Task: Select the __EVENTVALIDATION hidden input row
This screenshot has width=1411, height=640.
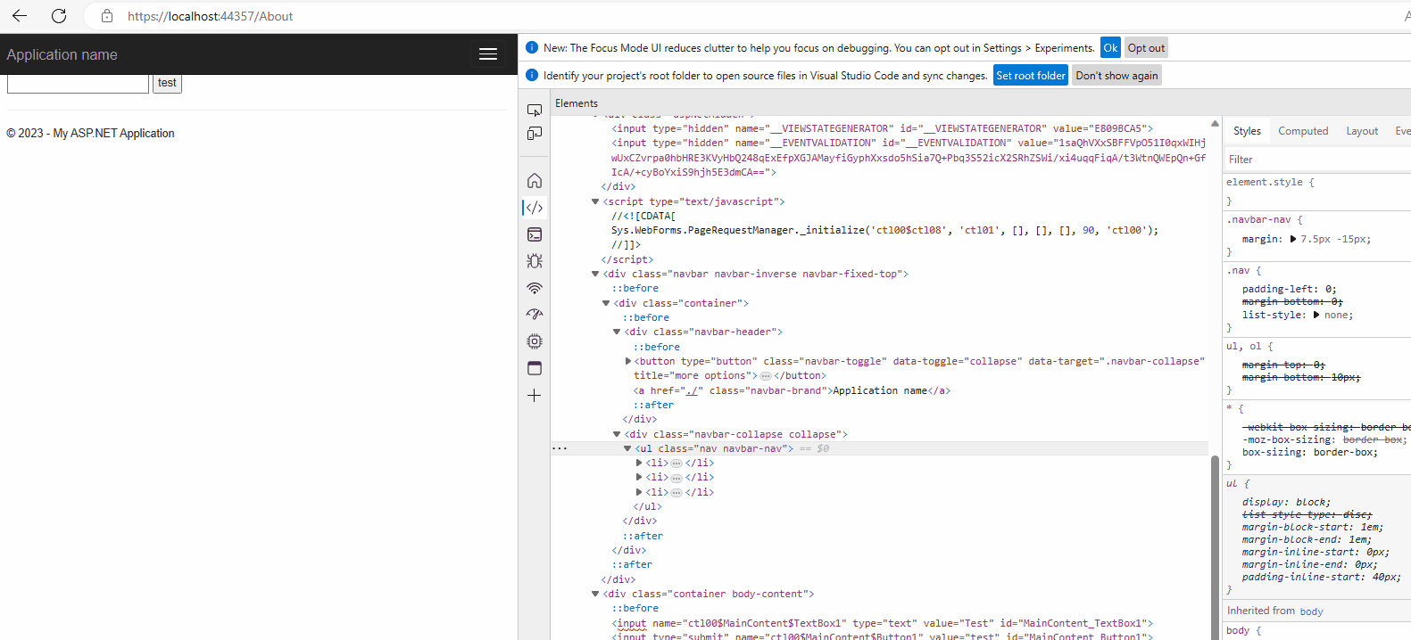Action: click(x=909, y=158)
